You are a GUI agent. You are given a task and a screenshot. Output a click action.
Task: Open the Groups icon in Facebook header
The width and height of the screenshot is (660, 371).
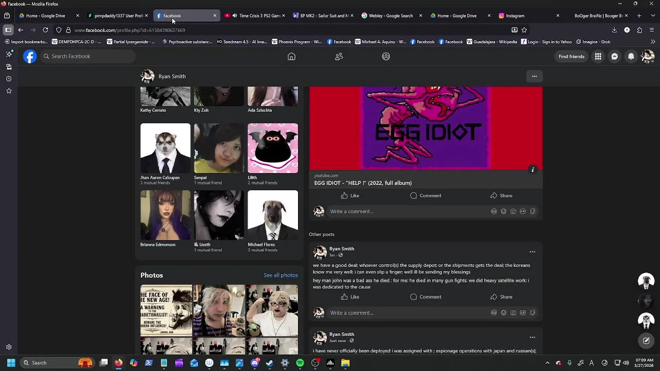pos(386,57)
